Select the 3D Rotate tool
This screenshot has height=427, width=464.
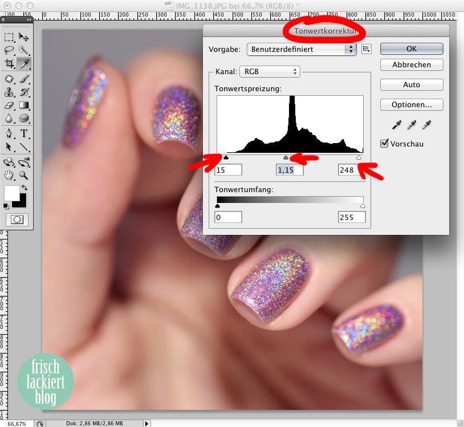tap(9, 162)
